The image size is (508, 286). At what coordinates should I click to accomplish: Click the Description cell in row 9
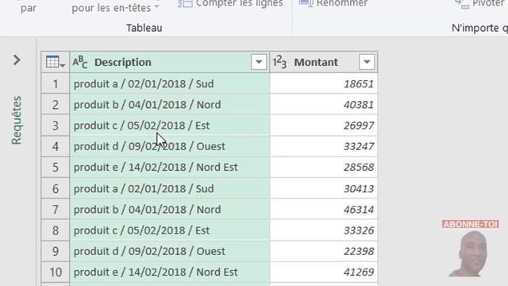[169, 251]
